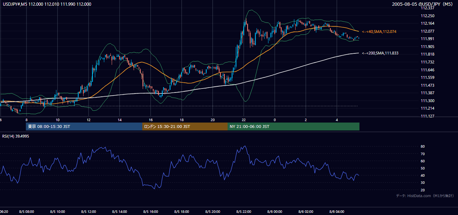458x215 pixels.
Task: Click price axis label 111.127
Action: 428,116
